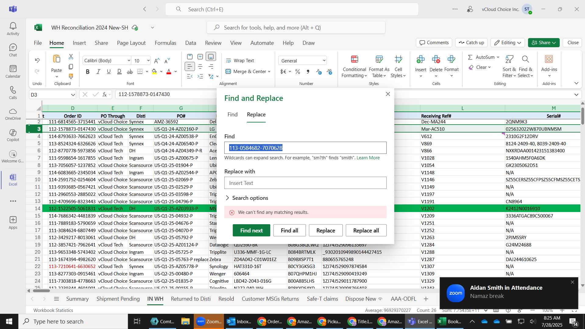Click the red font color A icon
585x329 pixels.
click(169, 72)
